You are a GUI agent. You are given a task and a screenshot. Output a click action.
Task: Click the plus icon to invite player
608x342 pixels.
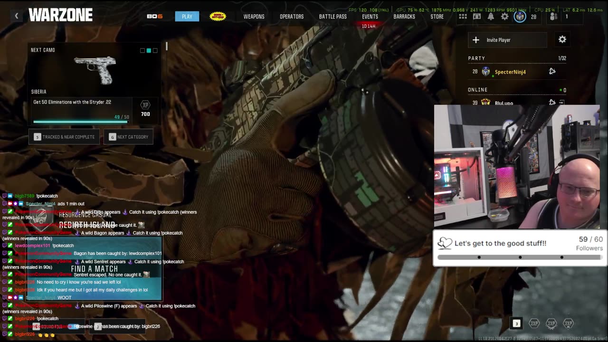pyautogui.click(x=476, y=40)
